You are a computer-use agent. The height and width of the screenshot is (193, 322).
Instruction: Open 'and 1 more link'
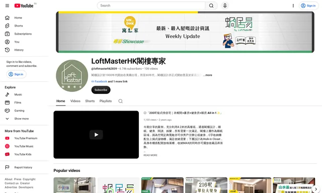click(x=118, y=81)
